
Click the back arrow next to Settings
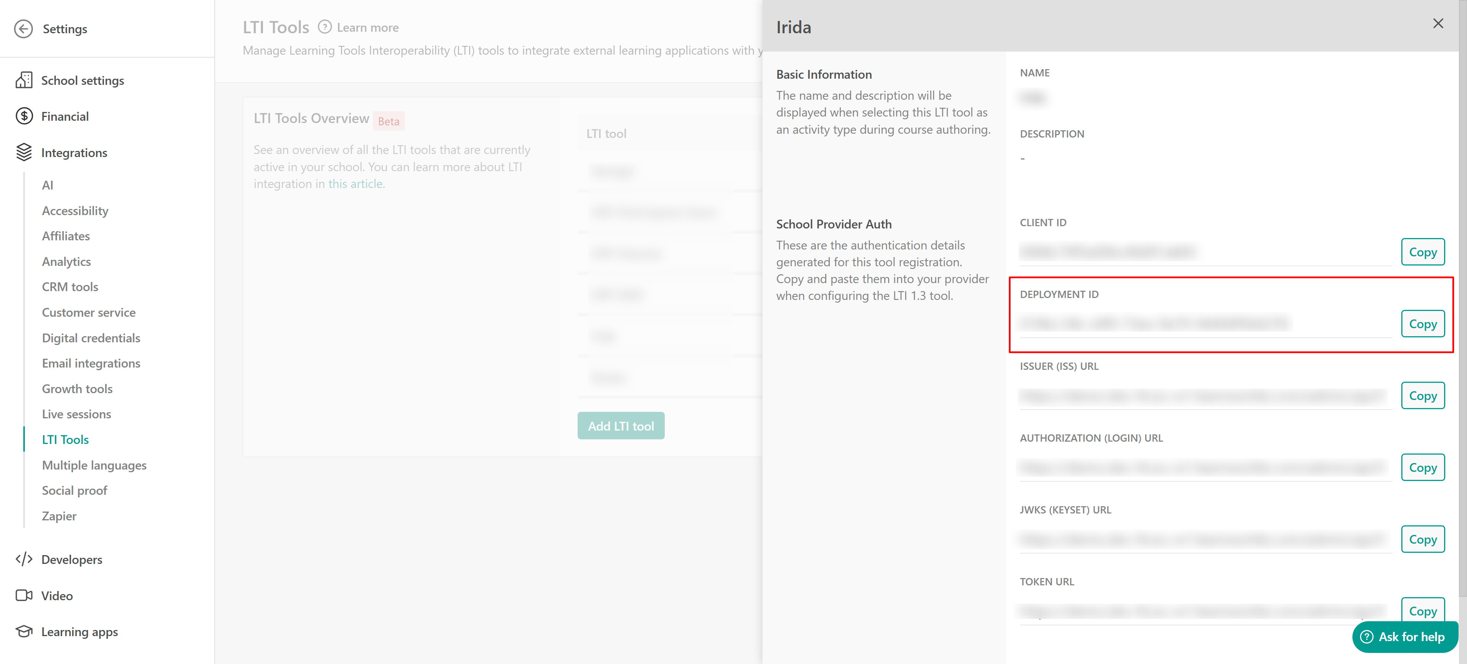[x=23, y=29]
